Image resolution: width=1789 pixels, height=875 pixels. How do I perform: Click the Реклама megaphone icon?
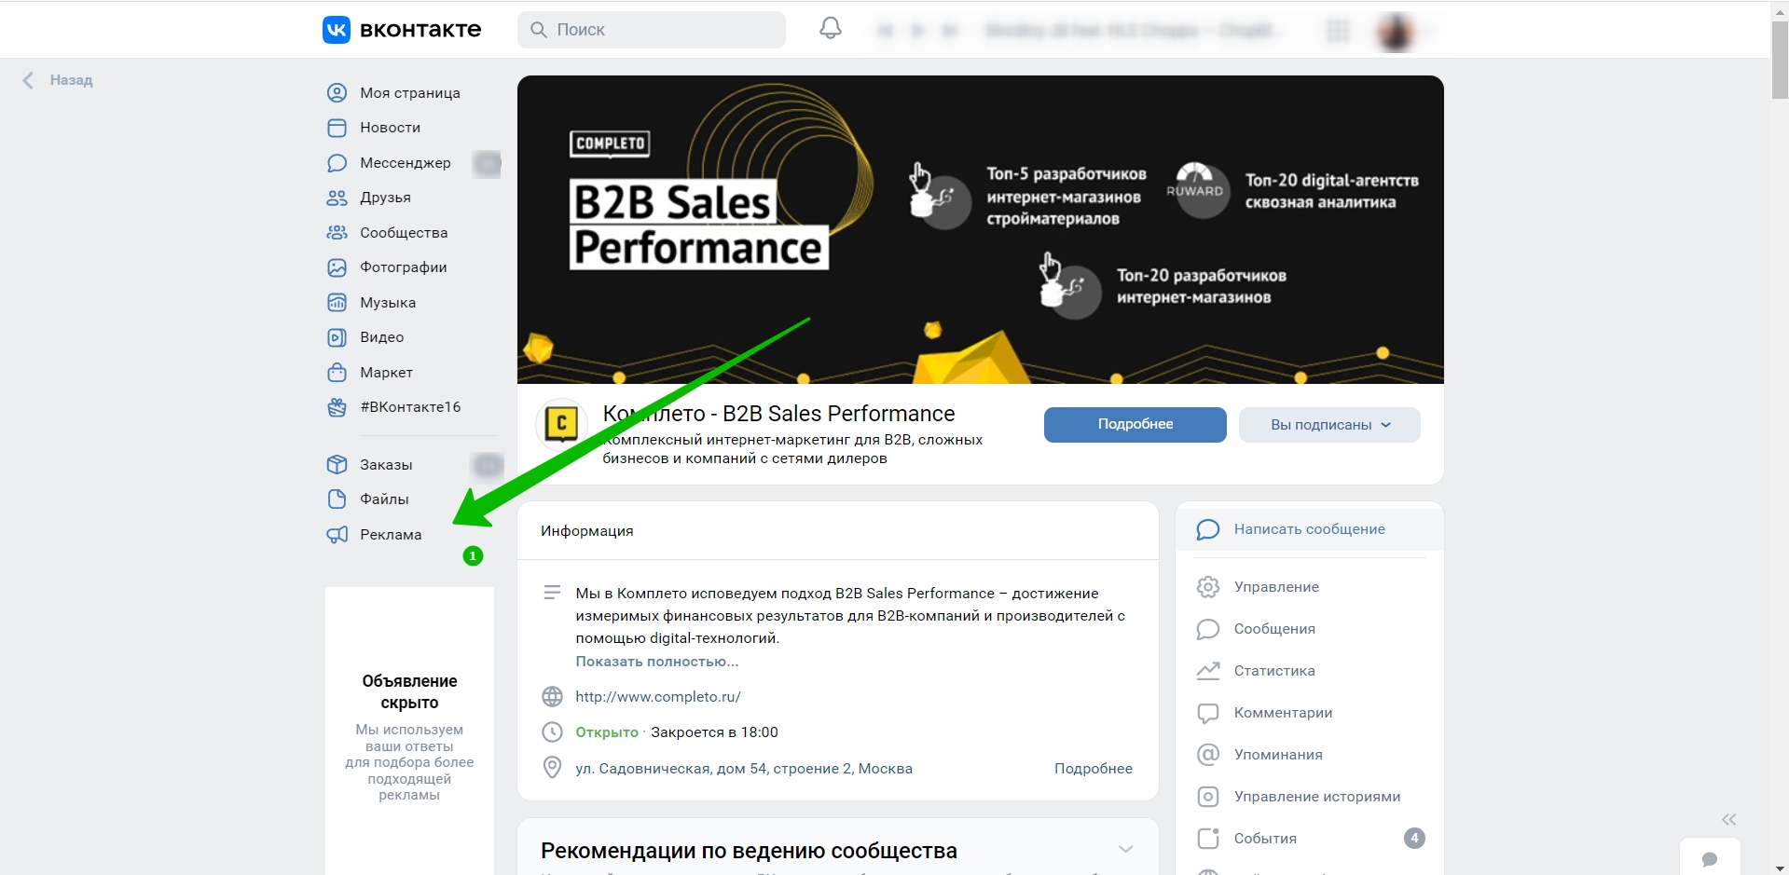337,535
